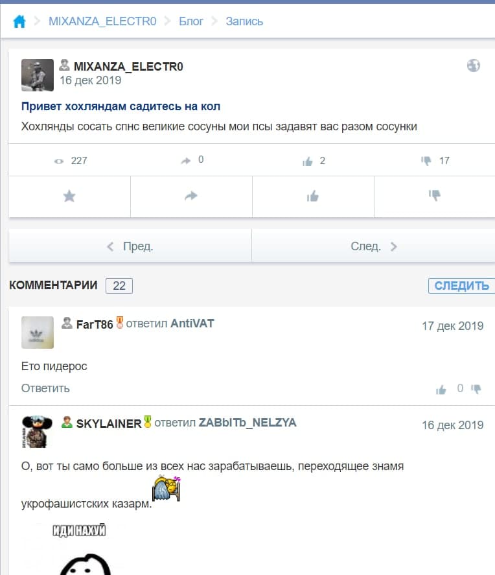
Task: Open the Блог breadcrumb
Action: pyautogui.click(x=191, y=21)
